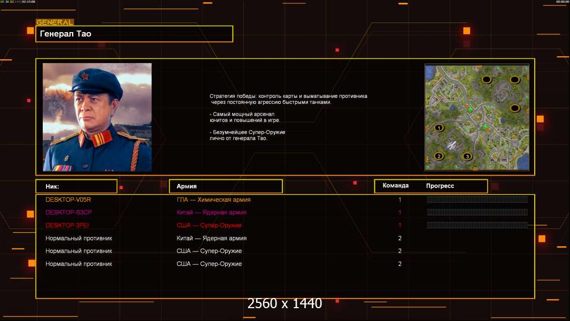
Task: Click progress bar of DESKTOP-S3CP
Action: (477, 212)
